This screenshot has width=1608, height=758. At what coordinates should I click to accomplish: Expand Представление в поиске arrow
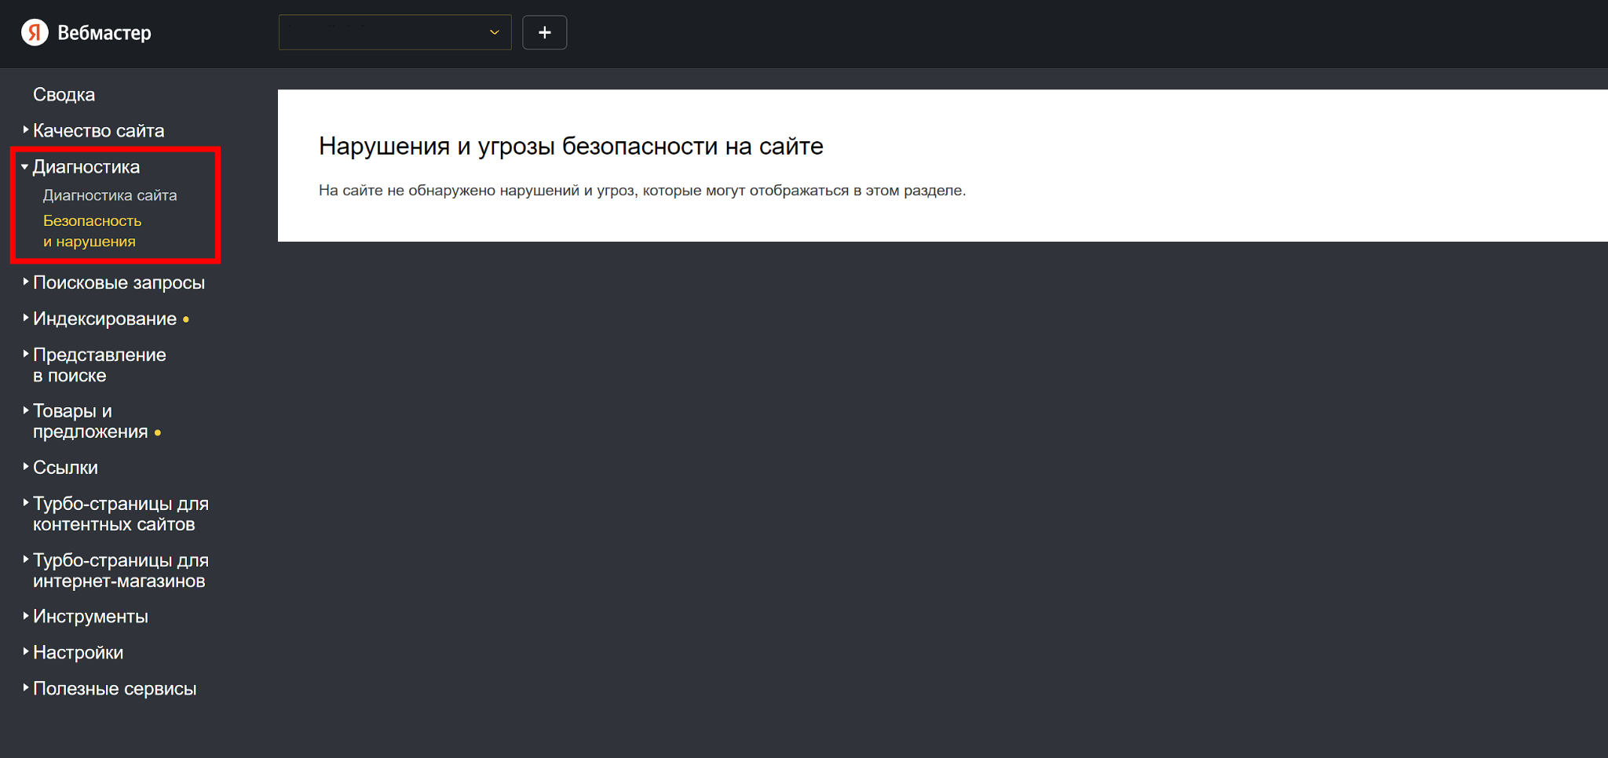point(26,353)
